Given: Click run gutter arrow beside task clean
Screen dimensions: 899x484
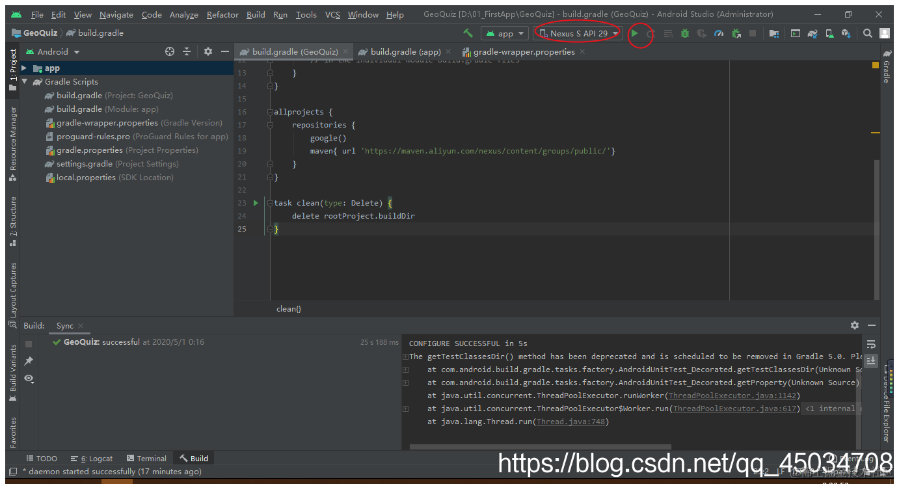Looking at the screenshot, I should point(256,203).
